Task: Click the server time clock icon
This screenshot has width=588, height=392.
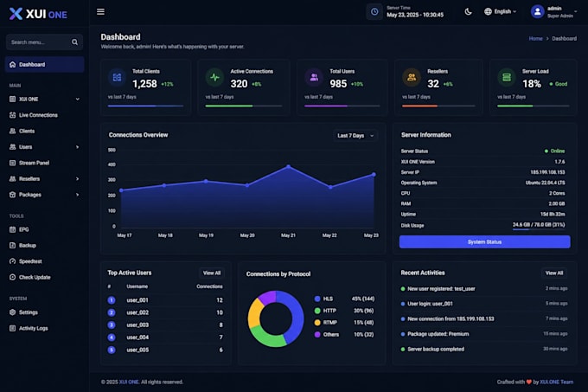Action: tap(374, 12)
